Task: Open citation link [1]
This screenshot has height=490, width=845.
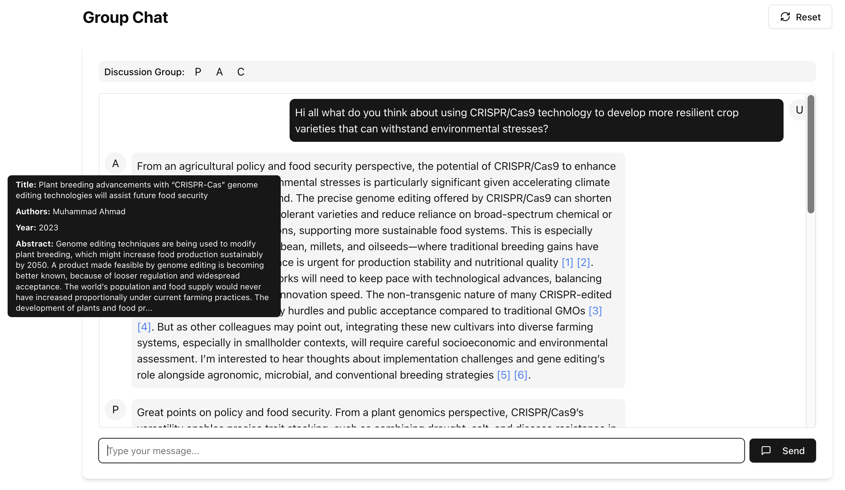Action: coord(567,262)
